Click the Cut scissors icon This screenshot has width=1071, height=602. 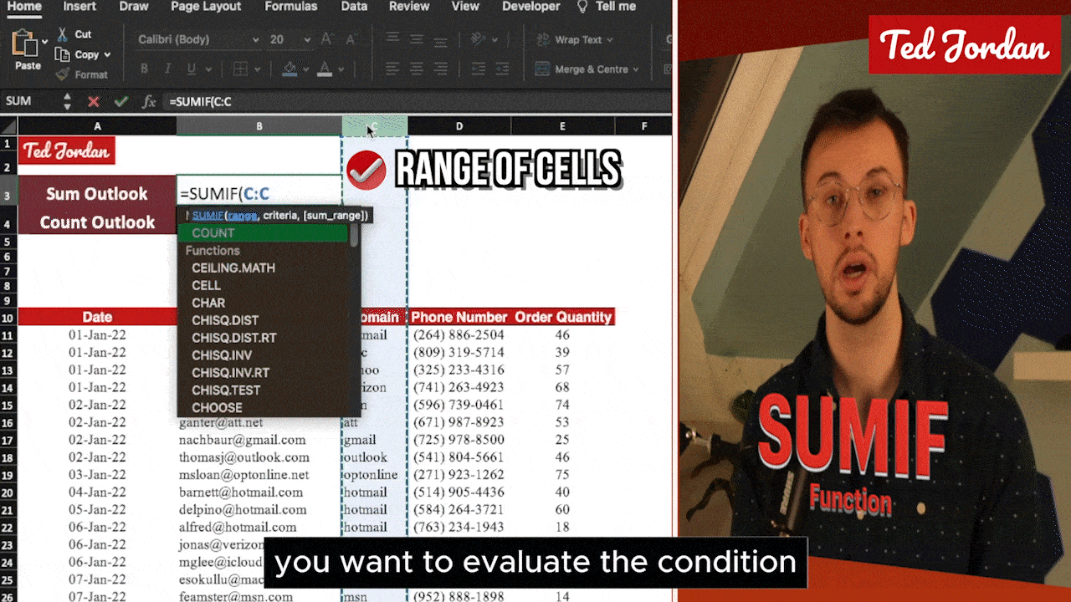(63, 34)
